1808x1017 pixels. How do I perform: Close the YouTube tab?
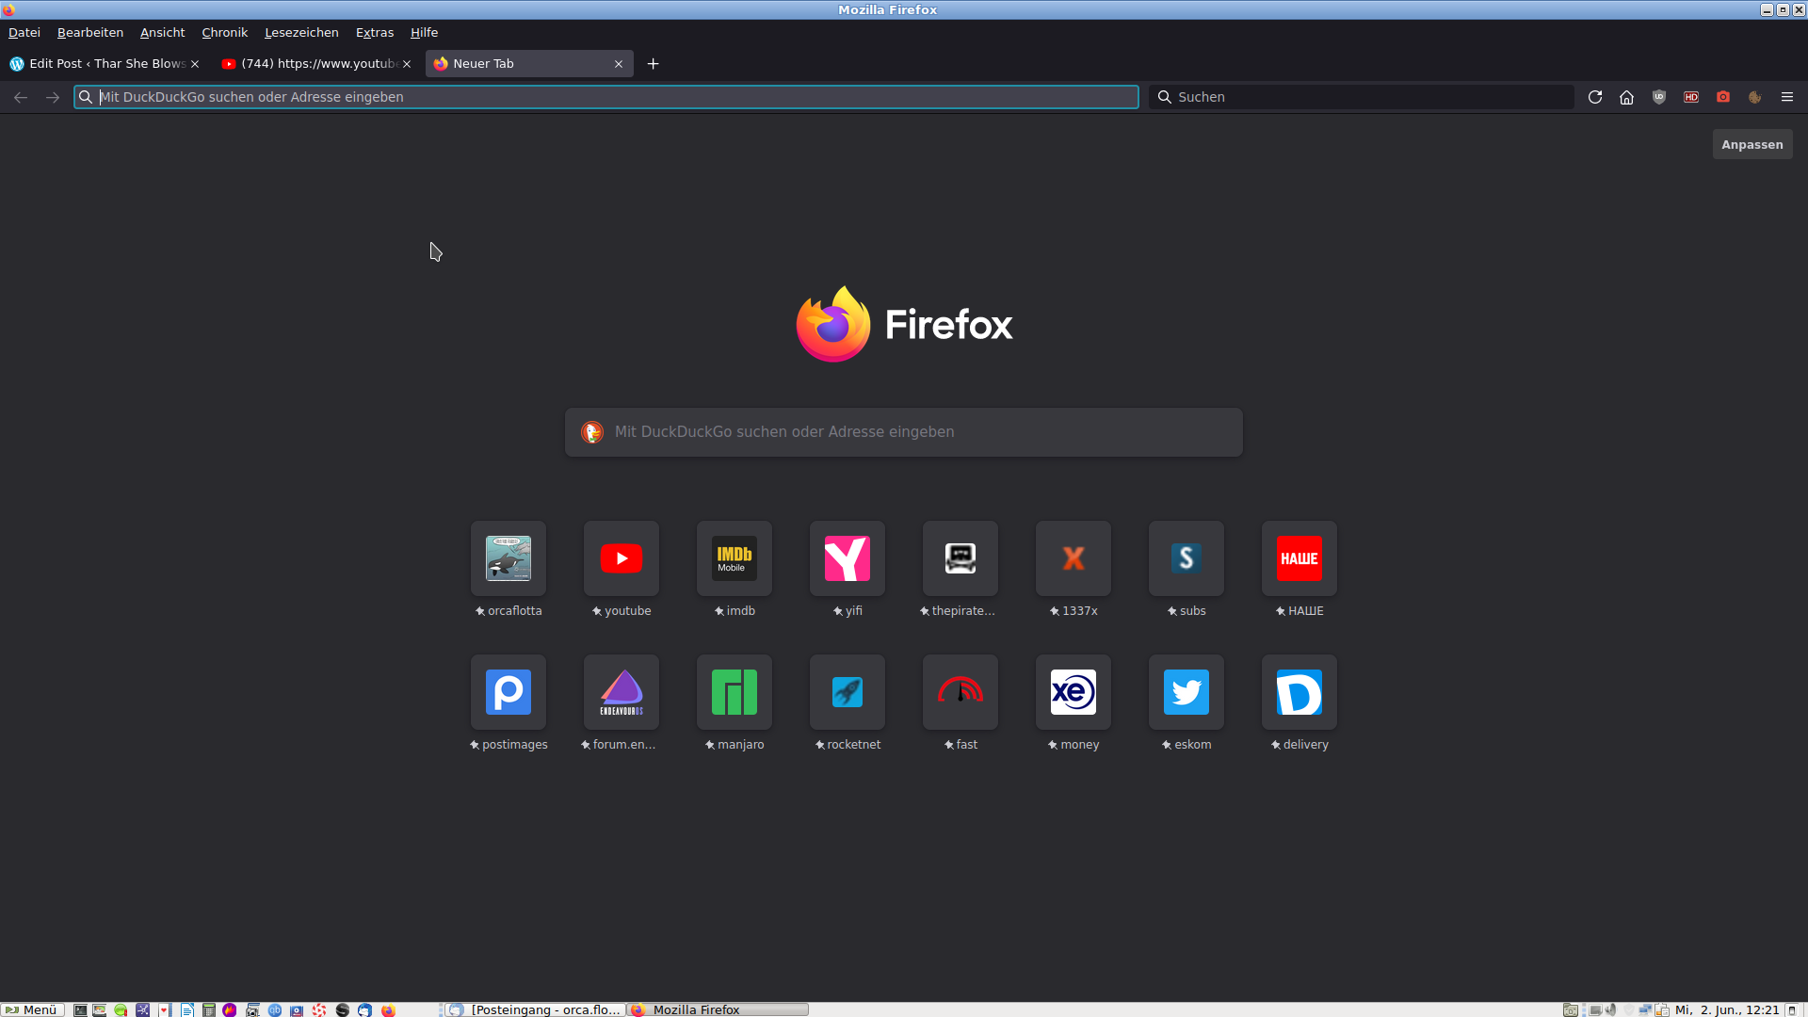tap(407, 64)
